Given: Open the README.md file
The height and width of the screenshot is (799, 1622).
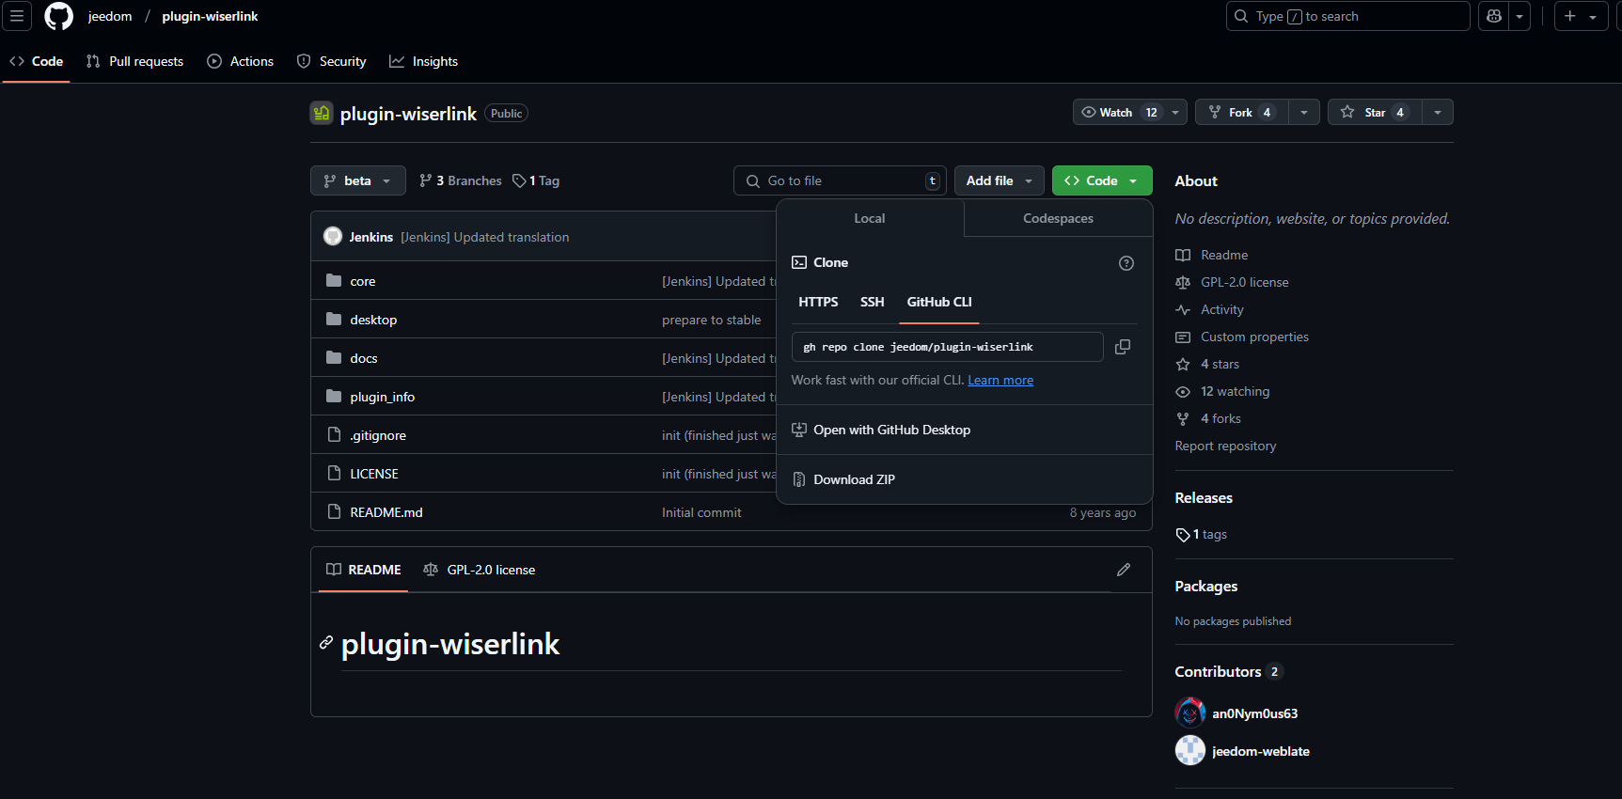Looking at the screenshot, I should click(x=386, y=512).
